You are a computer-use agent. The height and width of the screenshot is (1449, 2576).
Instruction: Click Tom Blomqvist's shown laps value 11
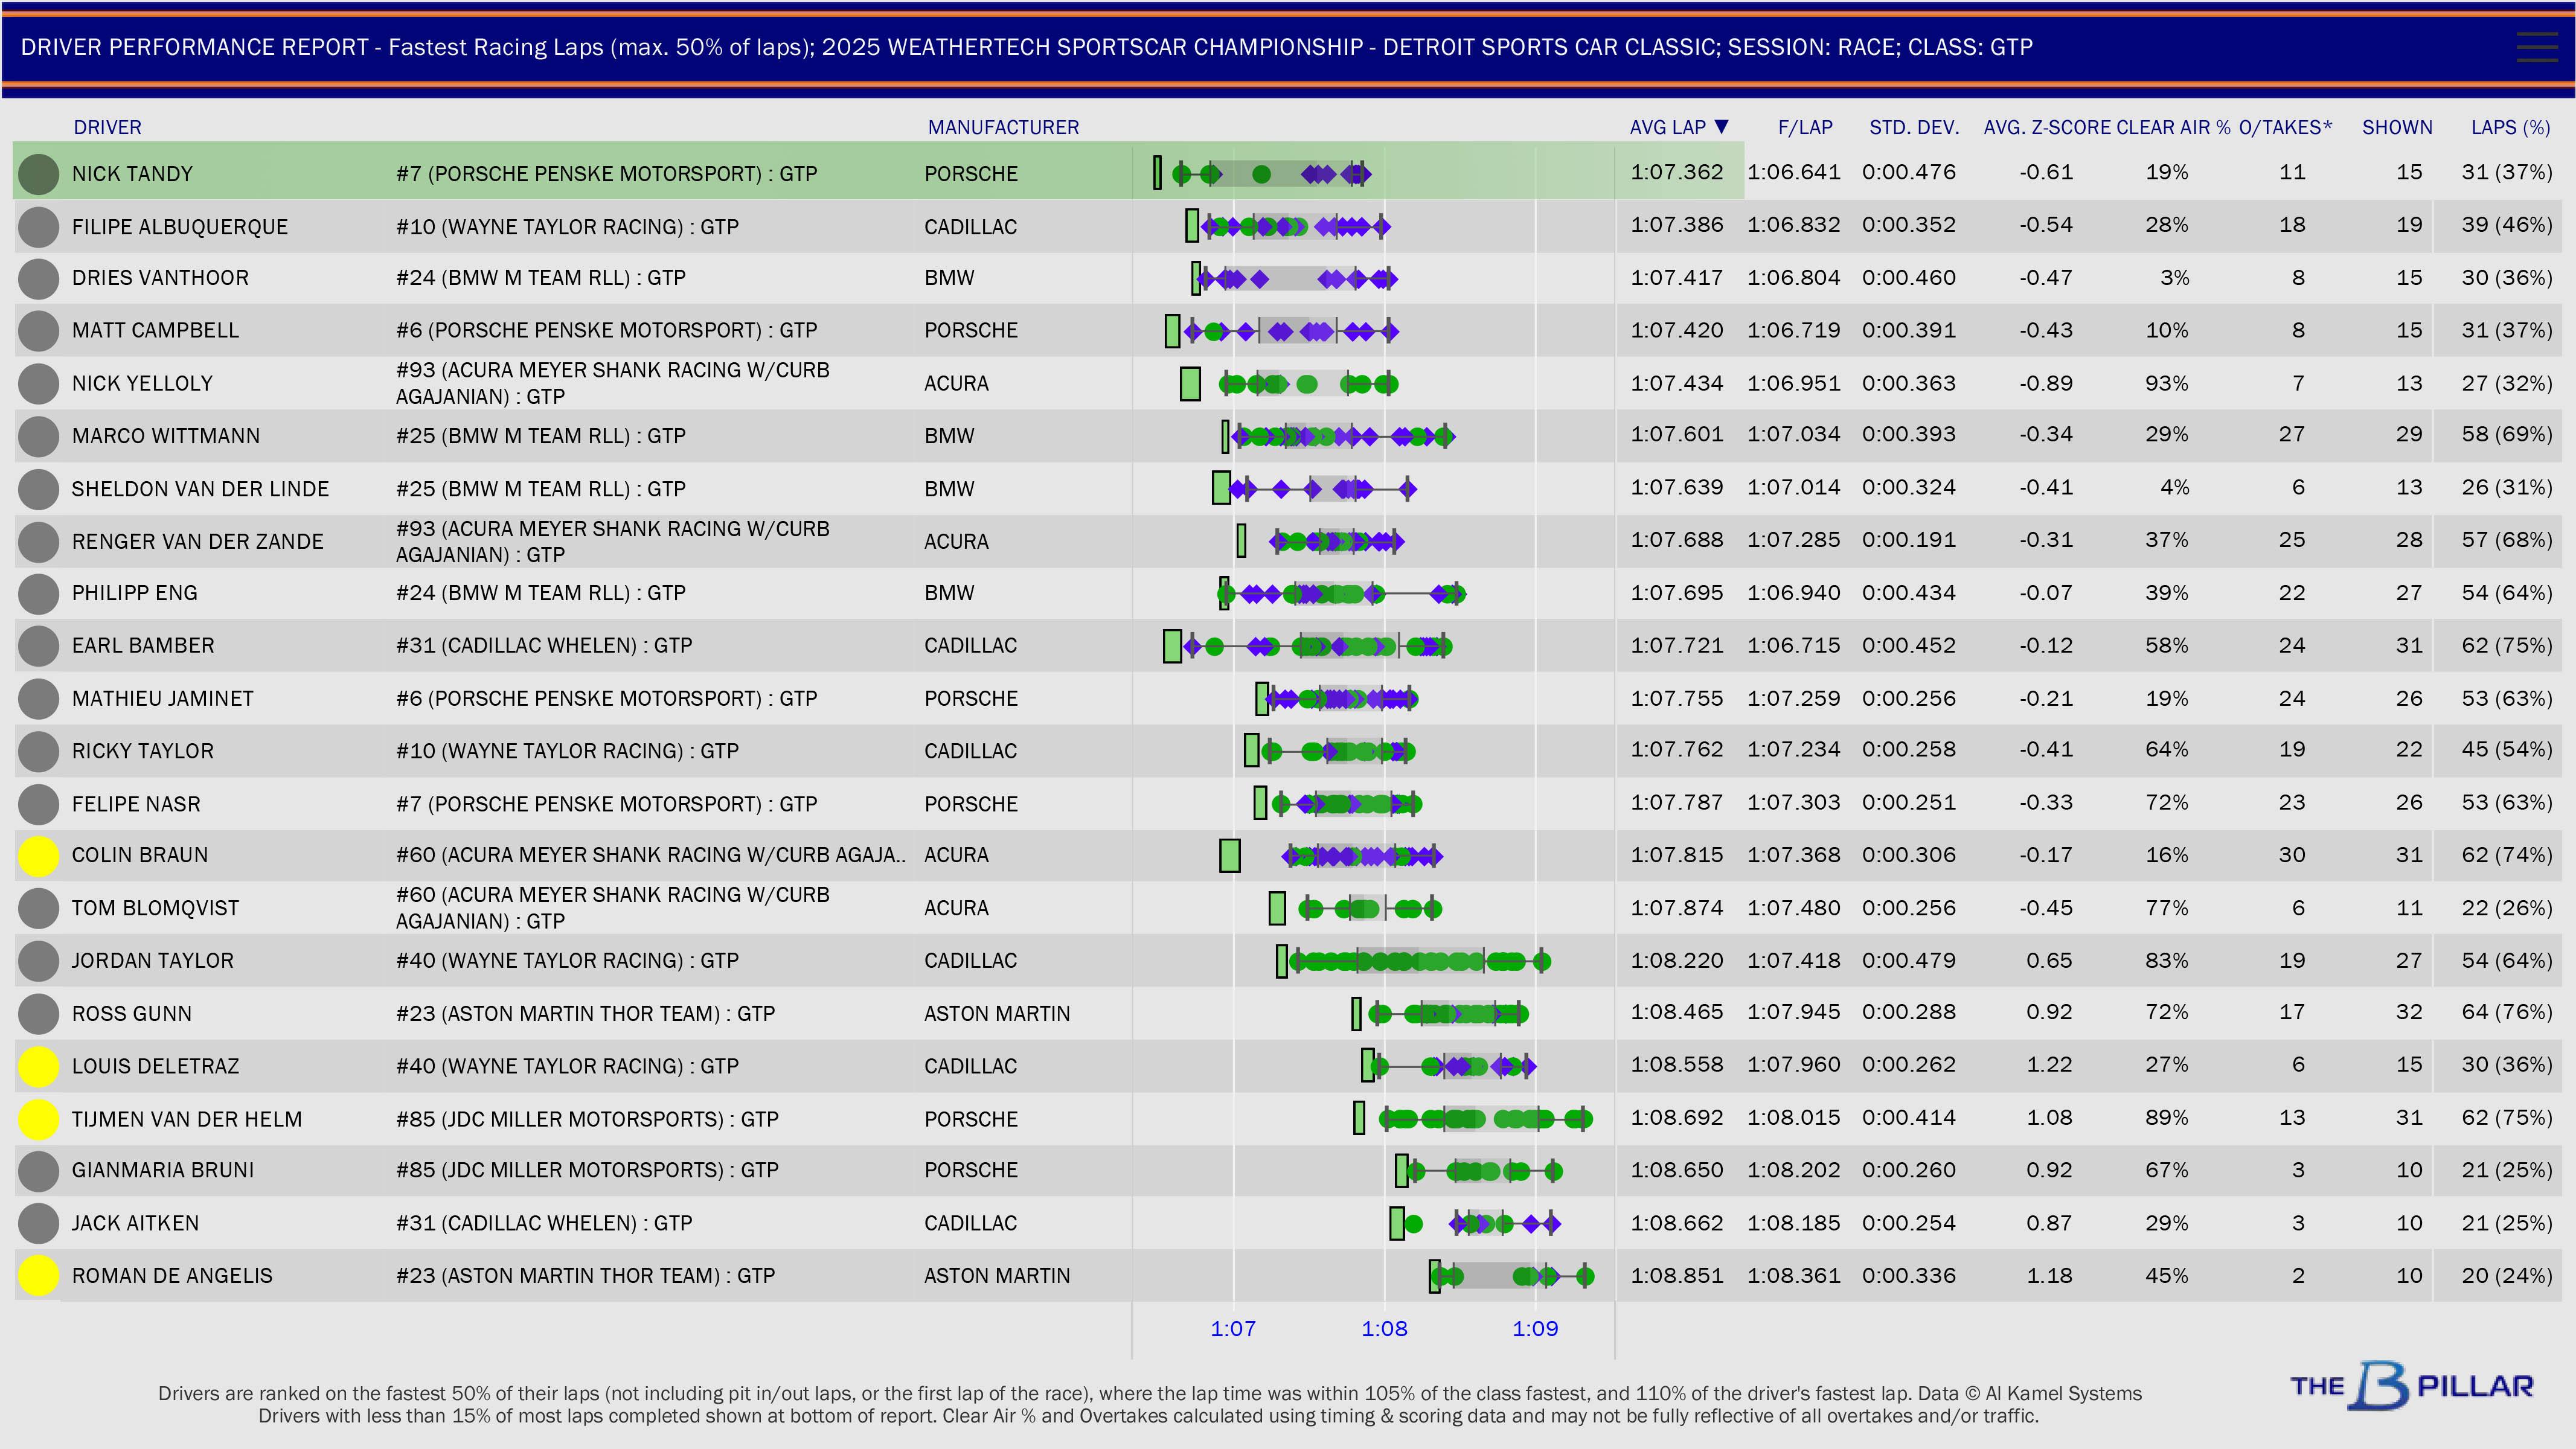tap(2409, 908)
